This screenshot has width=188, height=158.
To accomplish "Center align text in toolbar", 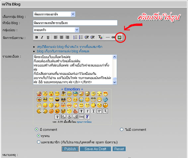I will point(61,37).
